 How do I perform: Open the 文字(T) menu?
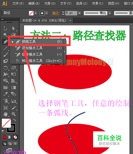(x=66, y=3)
